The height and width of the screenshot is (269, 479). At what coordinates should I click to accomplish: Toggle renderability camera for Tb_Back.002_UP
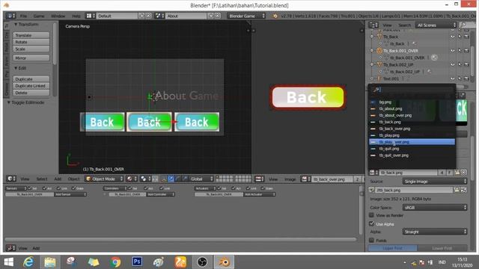(466, 64)
